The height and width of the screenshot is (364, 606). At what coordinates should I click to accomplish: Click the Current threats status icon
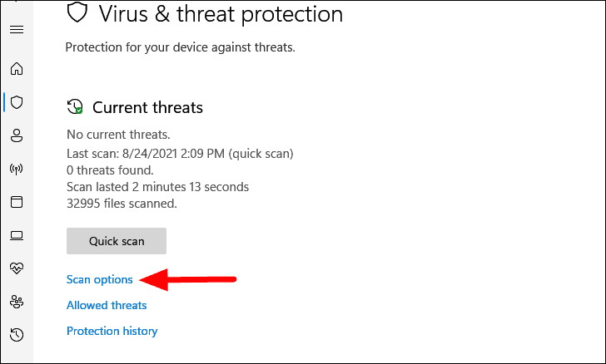point(75,107)
